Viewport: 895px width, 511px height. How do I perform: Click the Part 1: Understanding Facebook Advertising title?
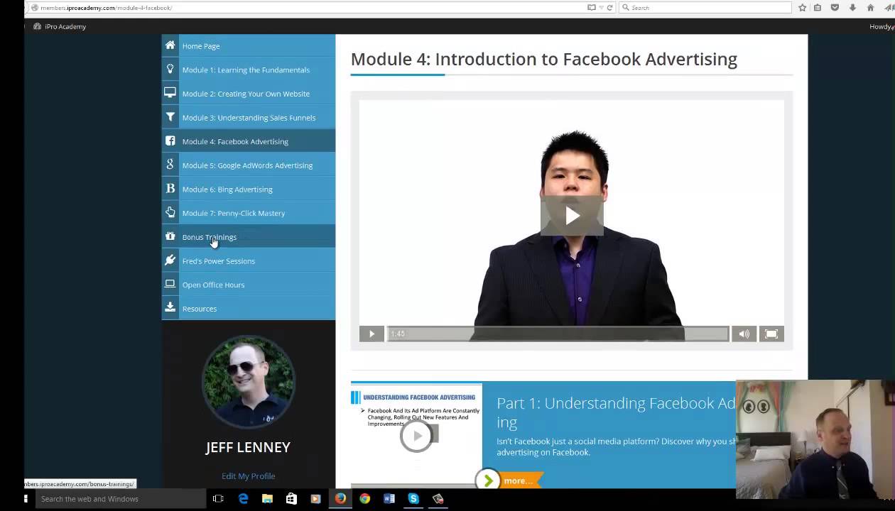pyautogui.click(x=616, y=412)
